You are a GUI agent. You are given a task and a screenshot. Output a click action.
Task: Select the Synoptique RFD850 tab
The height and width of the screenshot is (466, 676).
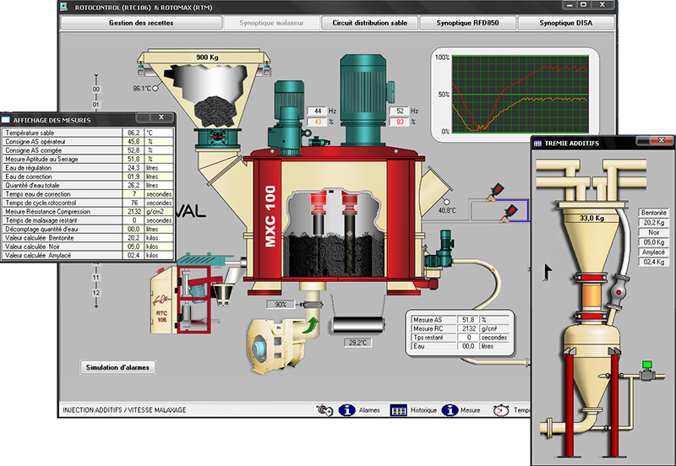(x=468, y=23)
